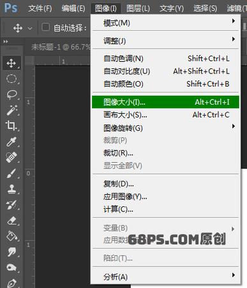Choose 自动对比度(U) menu item
The width and height of the screenshot is (247, 288).
[166, 71]
